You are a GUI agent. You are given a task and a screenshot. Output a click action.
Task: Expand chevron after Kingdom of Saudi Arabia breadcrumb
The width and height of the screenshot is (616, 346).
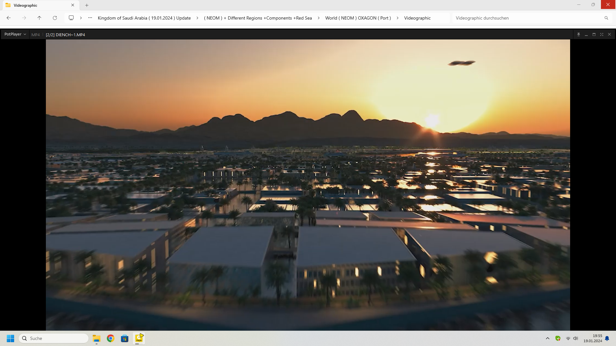[x=197, y=18]
